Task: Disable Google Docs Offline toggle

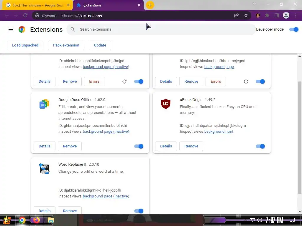Action: (x=139, y=146)
